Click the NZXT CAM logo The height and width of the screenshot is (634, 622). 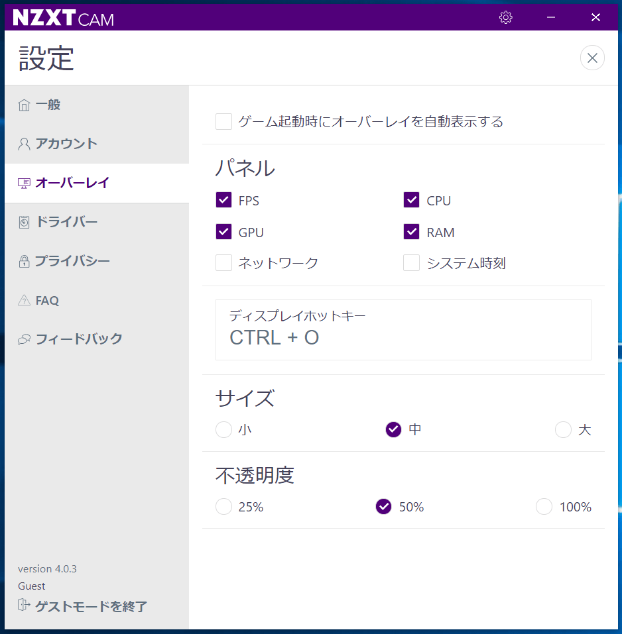coord(63,18)
